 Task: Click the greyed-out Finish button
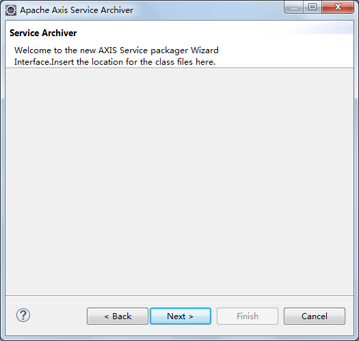tap(248, 316)
